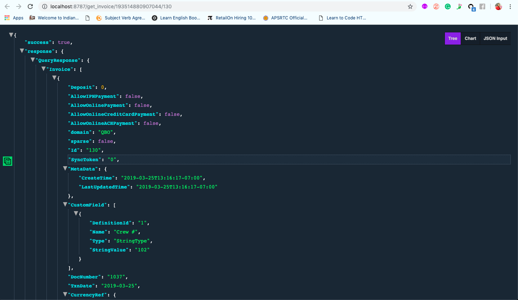518x300 pixels.
Task: Collapse the "QueryResponse" object
Action: click(33, 60)
